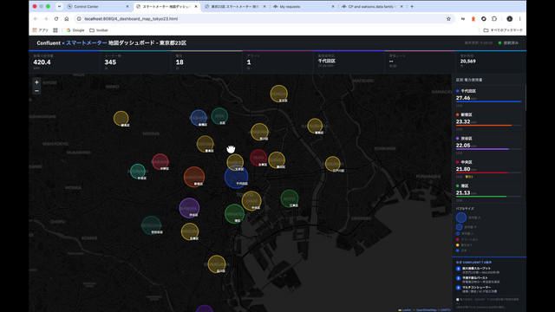Select the yellow 足立区 (Adachi) bubble
This screenshot has width=555, height=312.
click(279, 94)
